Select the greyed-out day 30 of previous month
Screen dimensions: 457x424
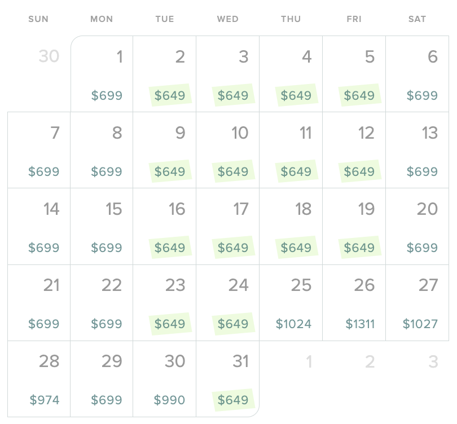49,56
